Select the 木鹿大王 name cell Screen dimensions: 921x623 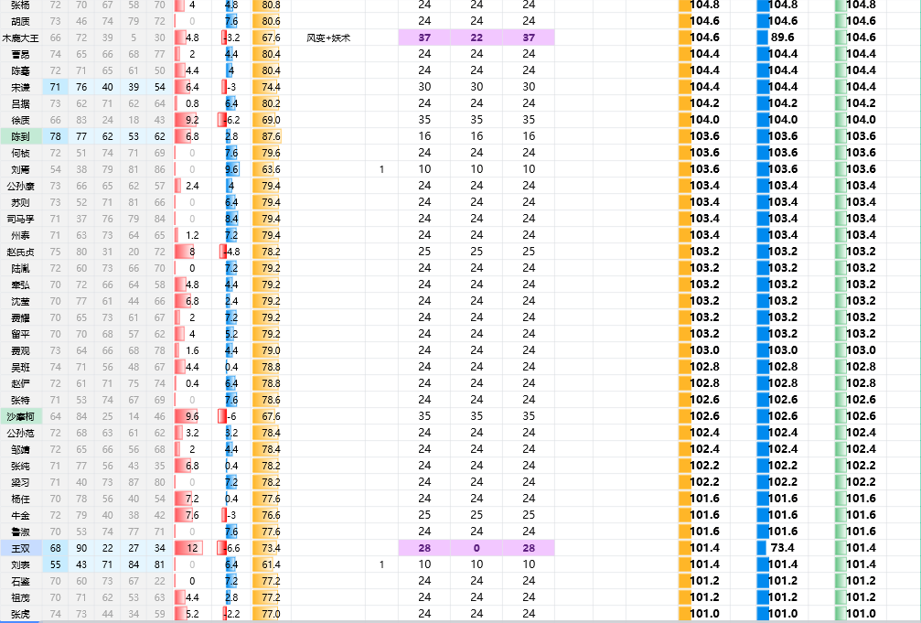point(20,38)
